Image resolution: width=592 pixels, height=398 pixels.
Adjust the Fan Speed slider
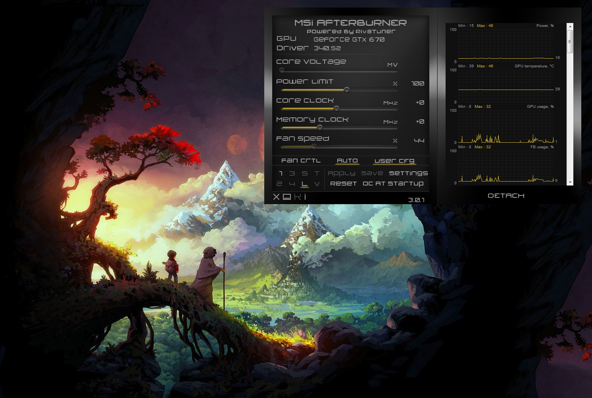[x=313, y=146]
